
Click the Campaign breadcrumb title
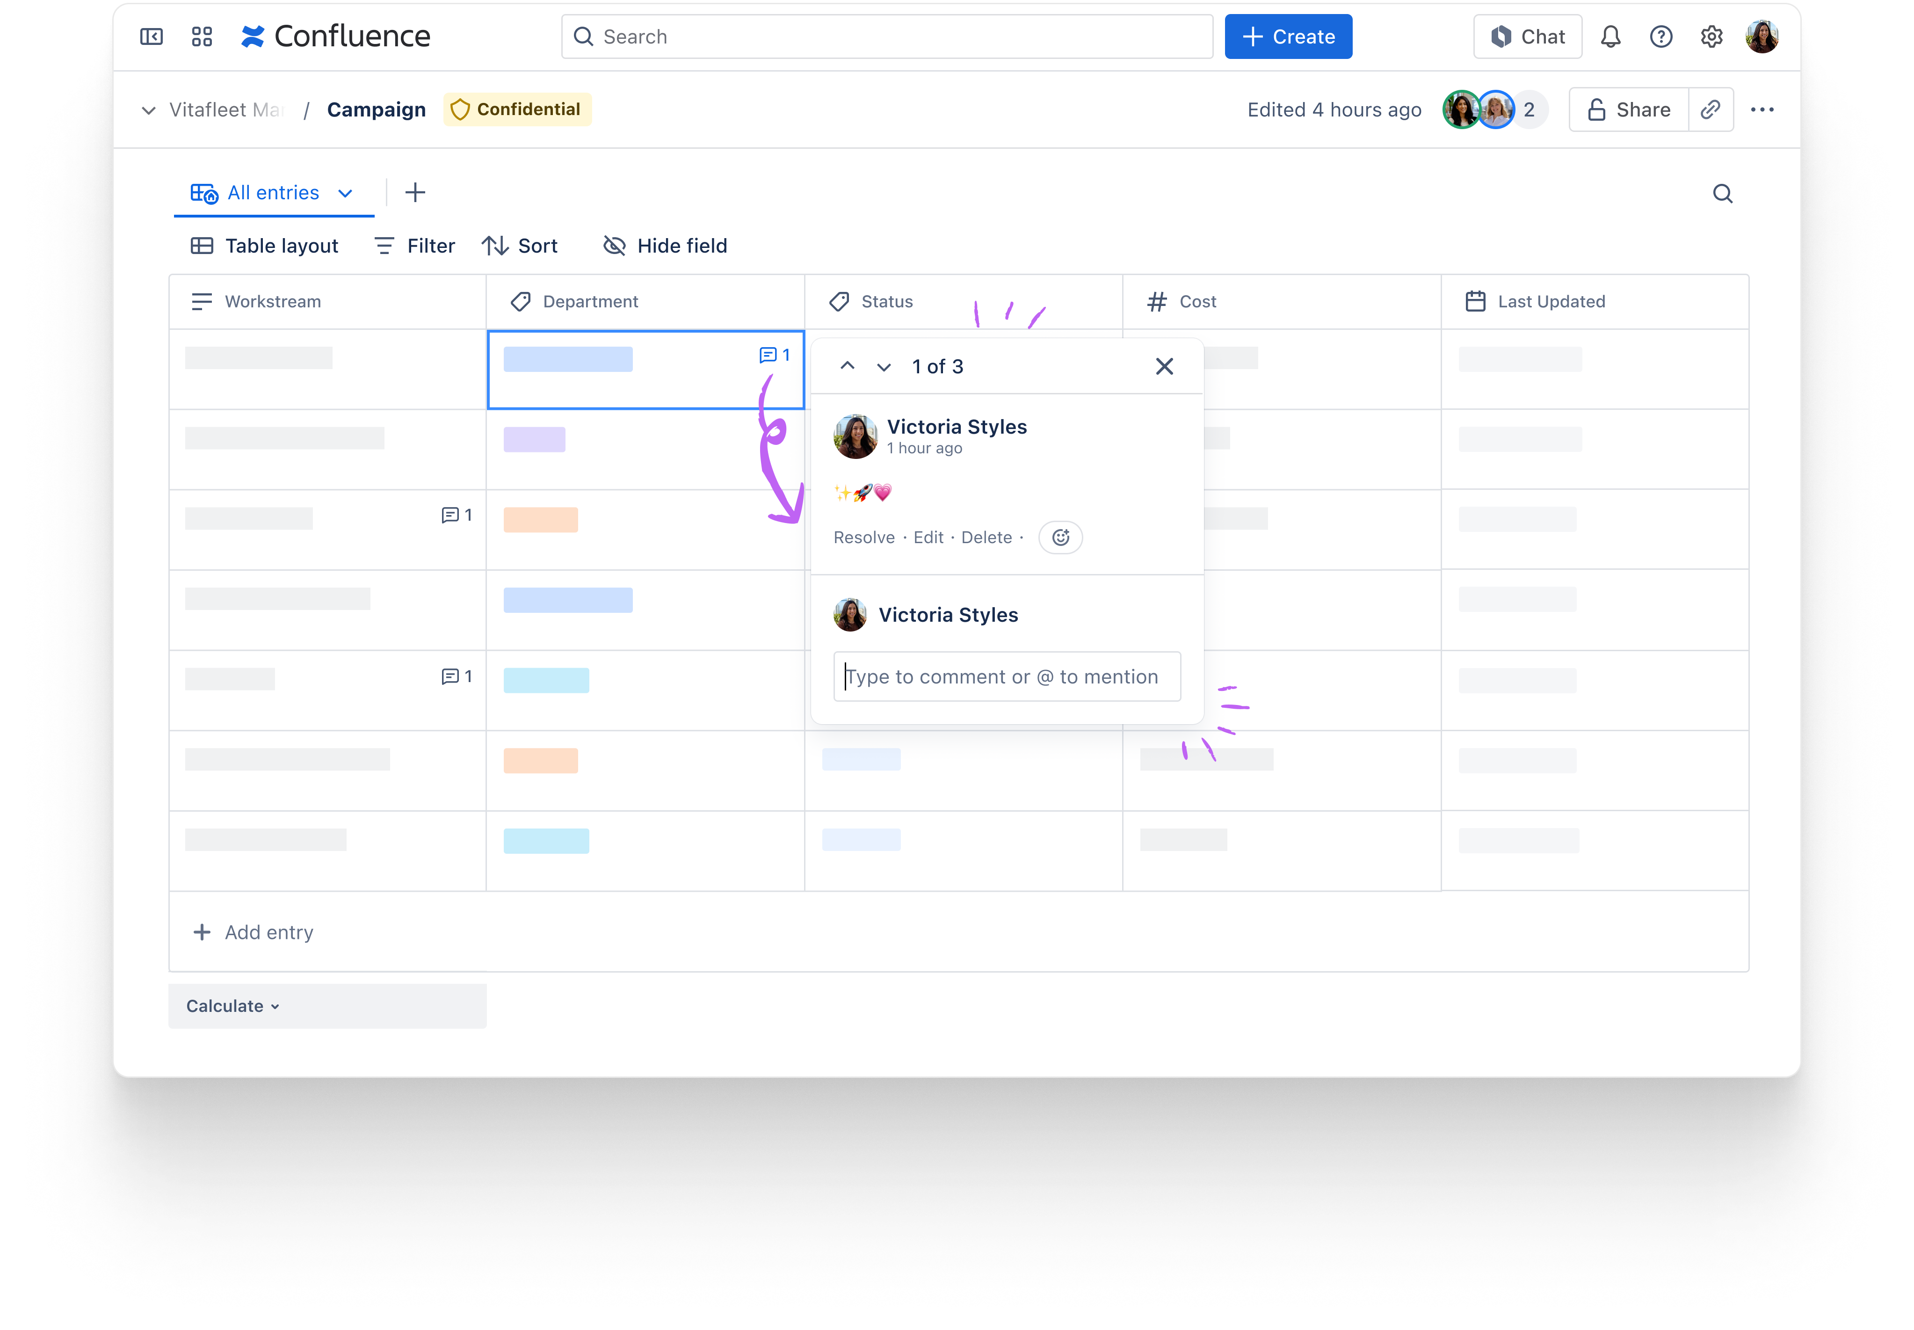(376, 110)
